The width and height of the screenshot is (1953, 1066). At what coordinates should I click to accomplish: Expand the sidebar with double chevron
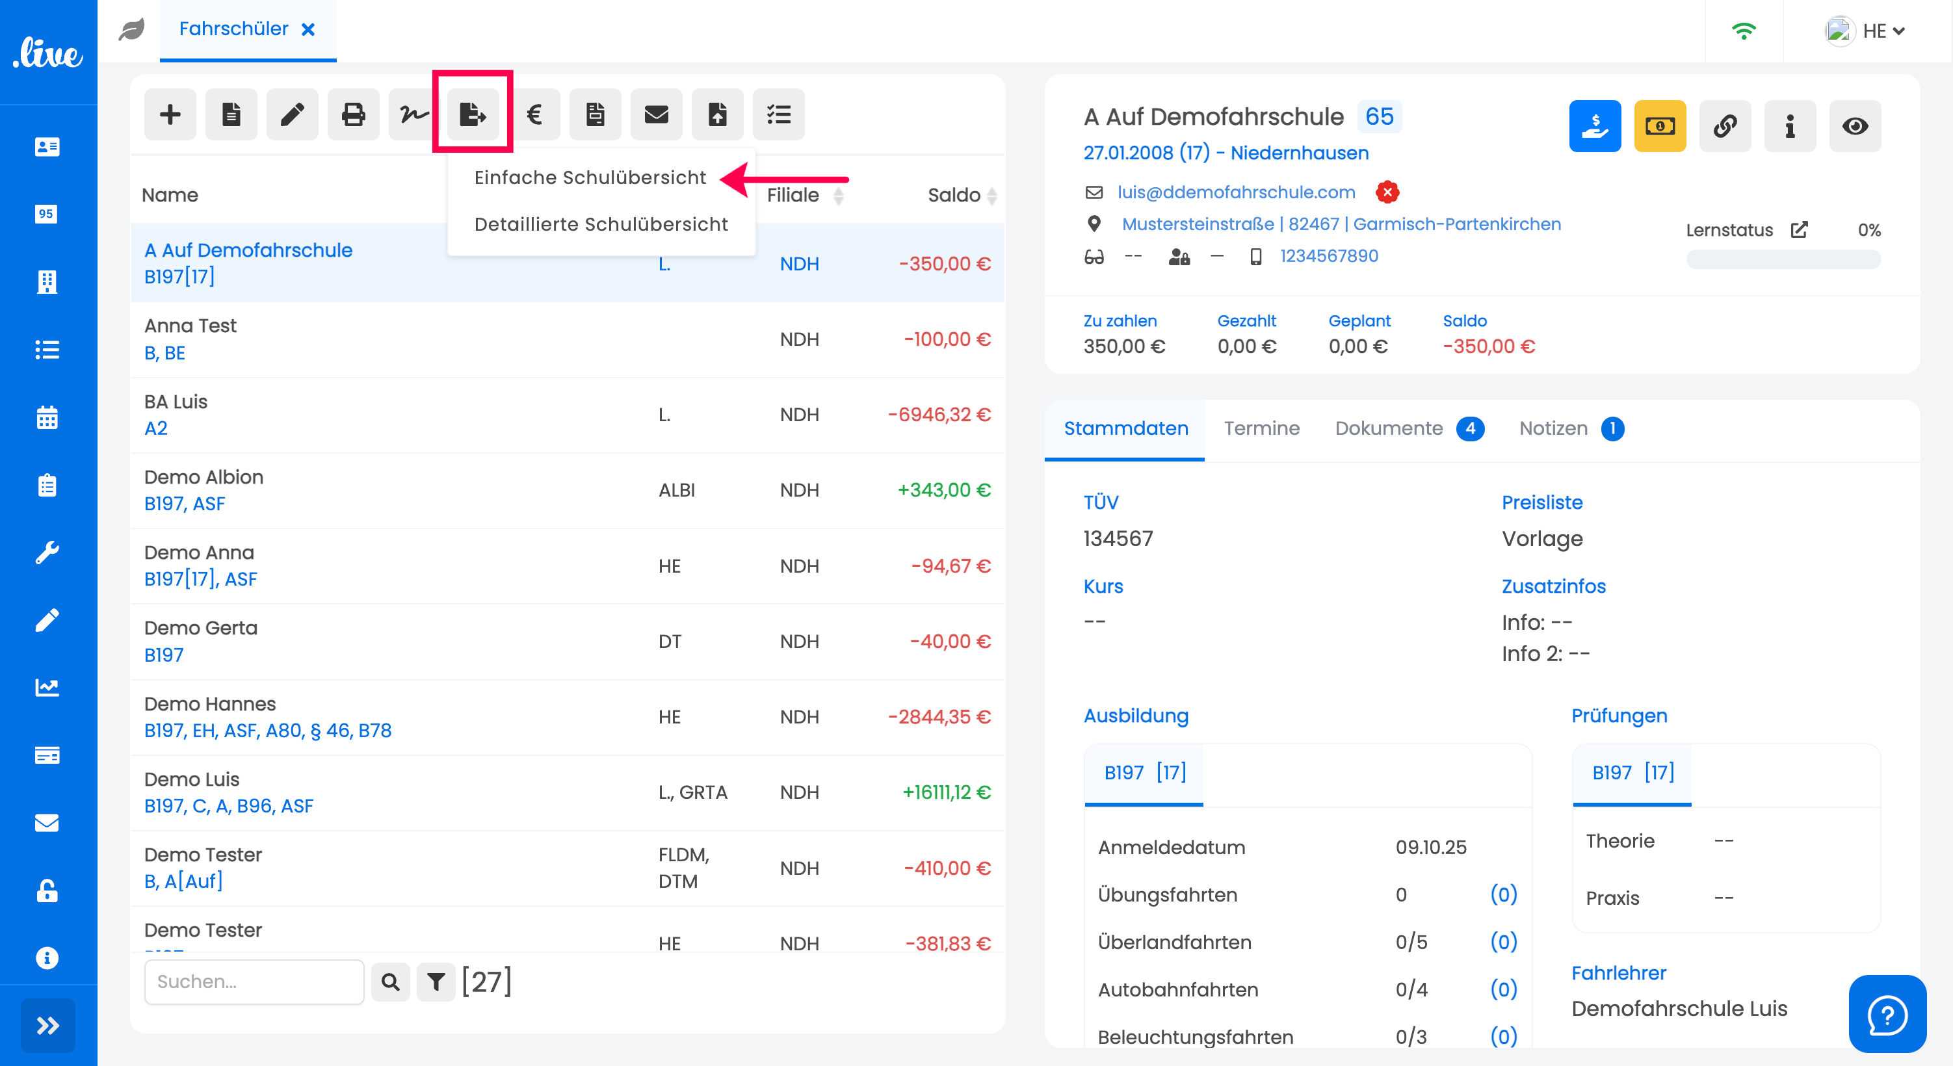47,1025
